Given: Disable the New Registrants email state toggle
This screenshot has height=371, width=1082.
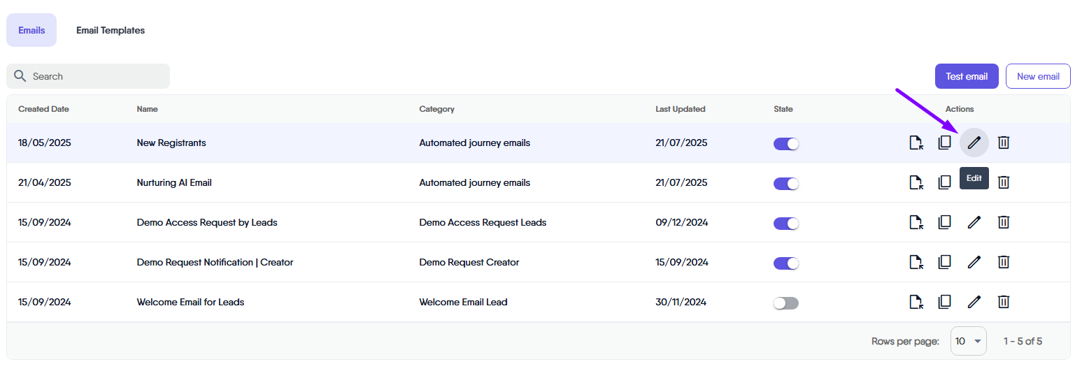Looking at the screenshot, I should click(x=785, y=144).
